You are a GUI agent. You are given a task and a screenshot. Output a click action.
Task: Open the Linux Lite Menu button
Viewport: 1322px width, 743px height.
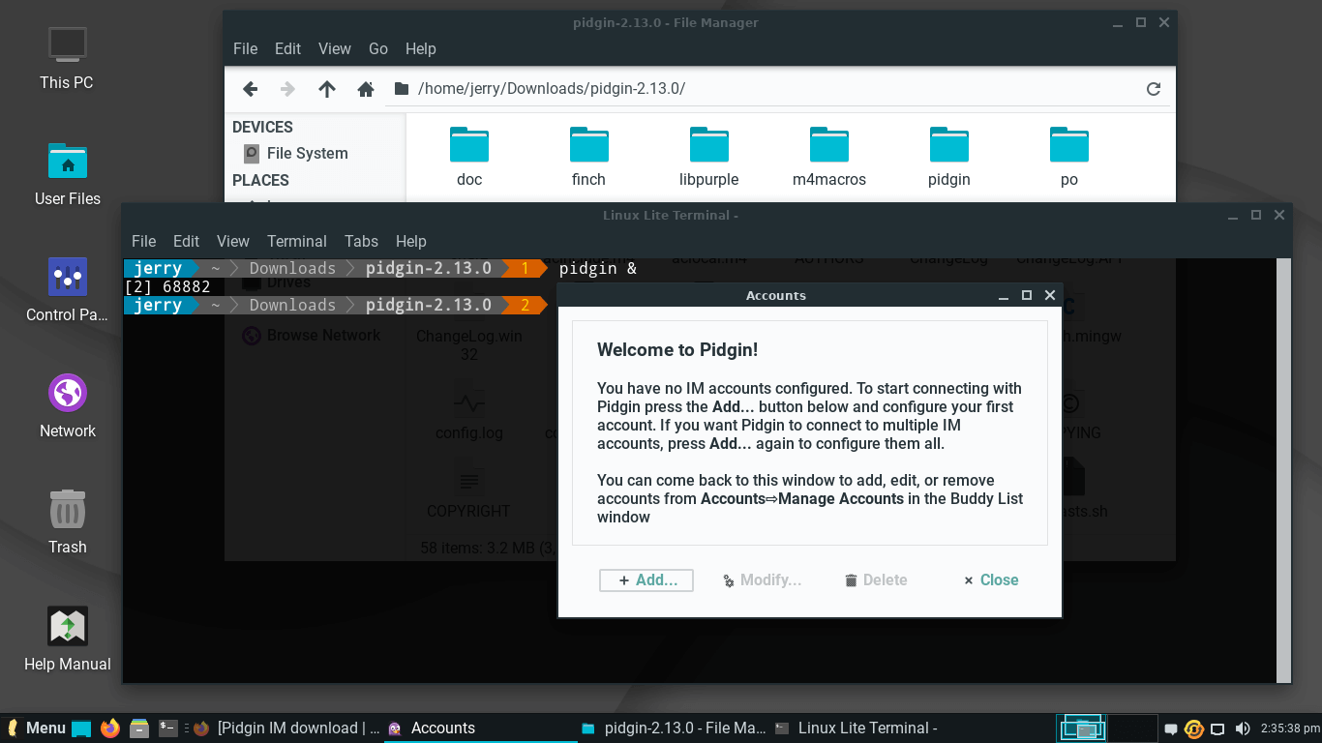click(36, 728)
